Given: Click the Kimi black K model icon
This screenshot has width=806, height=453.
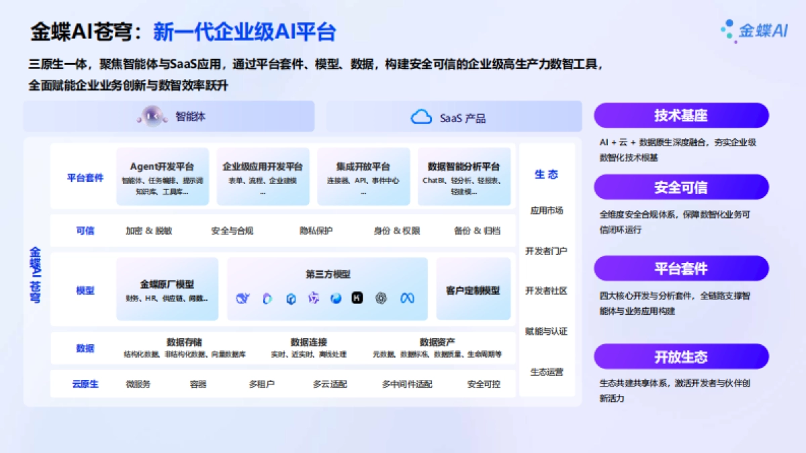Looking at the screenshot, I should (357, 298).
